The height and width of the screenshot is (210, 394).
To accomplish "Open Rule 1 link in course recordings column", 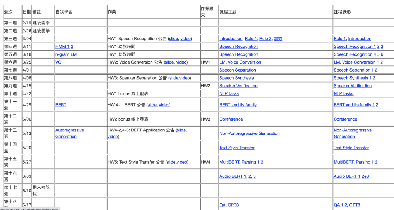I will coord(340,38).
